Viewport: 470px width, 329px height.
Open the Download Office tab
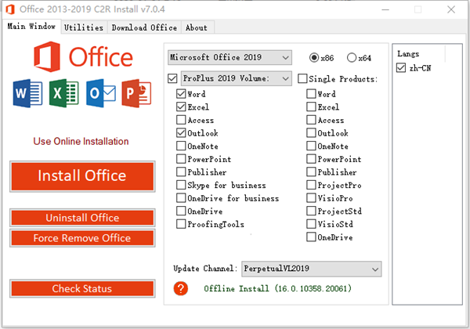coord(144,27)
